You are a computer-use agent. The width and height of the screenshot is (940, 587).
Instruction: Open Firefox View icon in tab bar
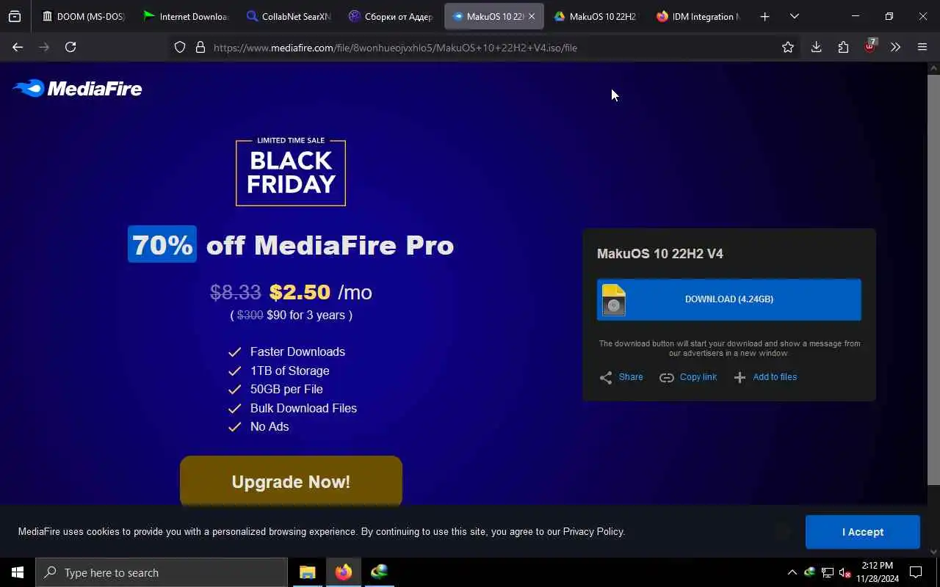click(15, 16)
